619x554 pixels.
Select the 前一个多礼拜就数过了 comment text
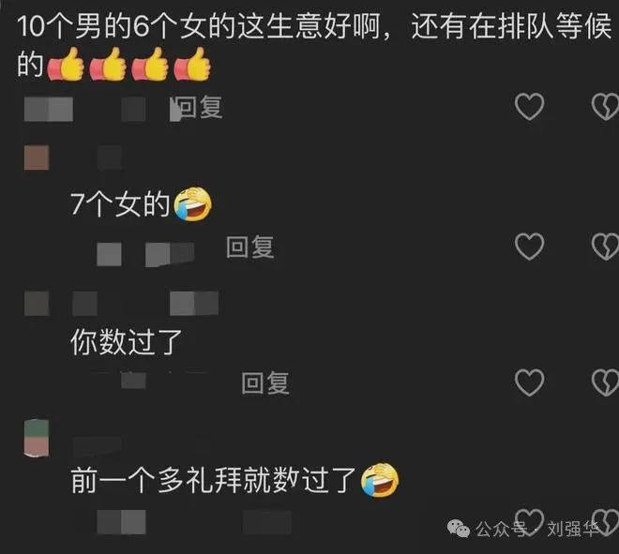214,480
